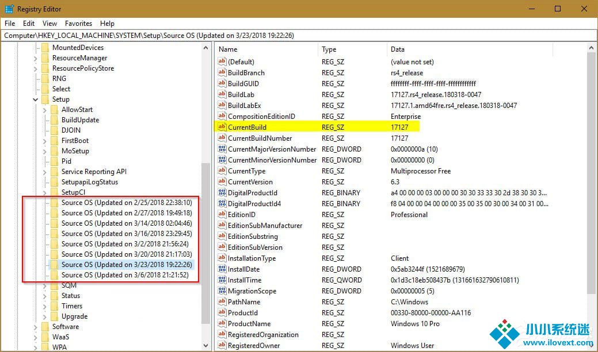Select the WaaS key
This screenshot has width=598, height=352.
60,336
